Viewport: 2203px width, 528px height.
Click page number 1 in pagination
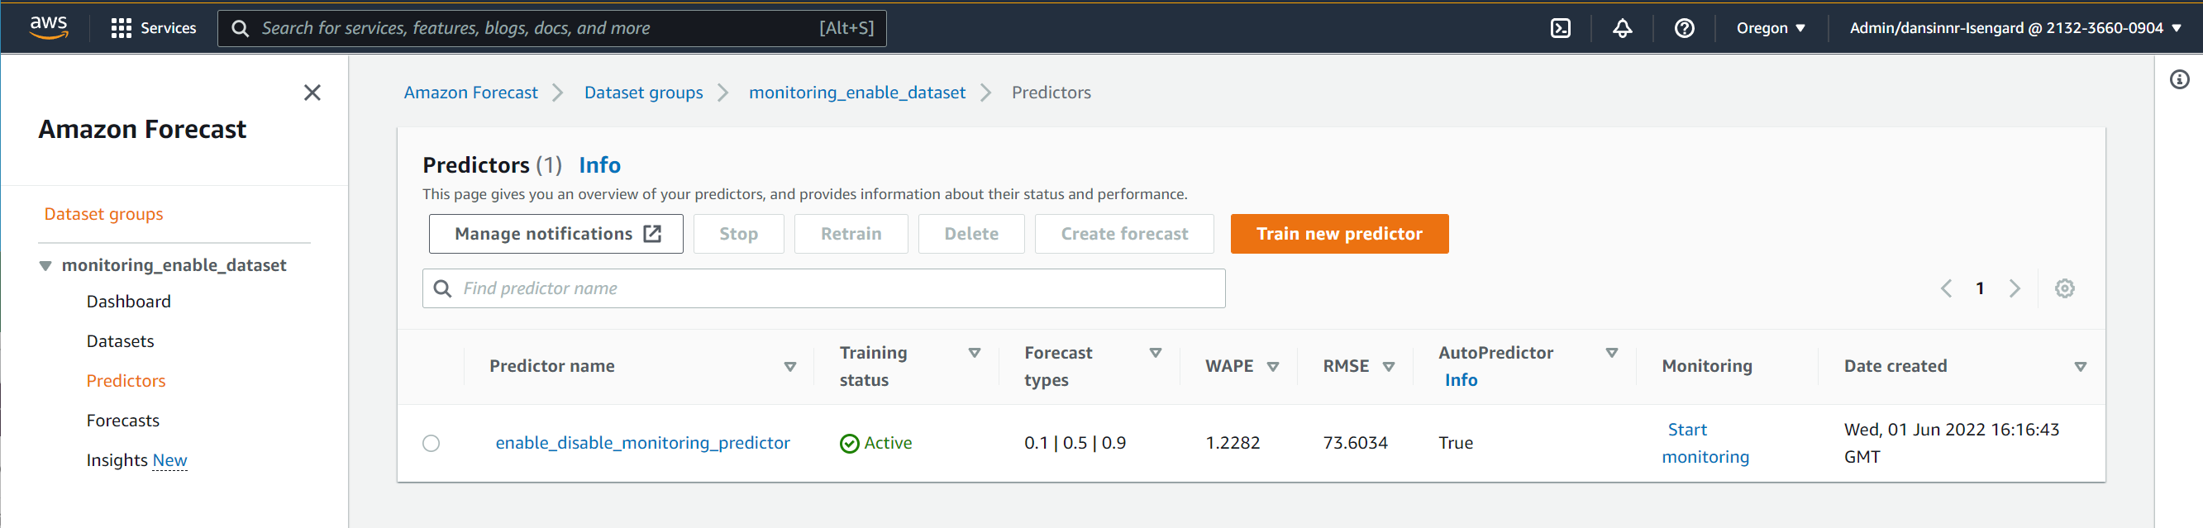point(1980,288)
